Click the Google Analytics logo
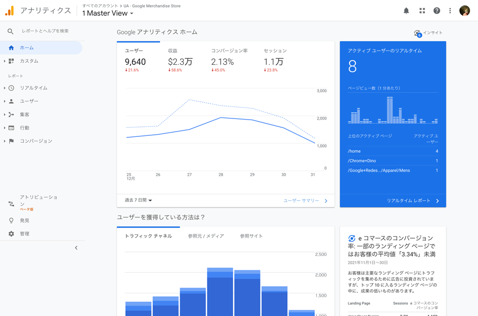 pyautogui.click(x=9, y=11)
